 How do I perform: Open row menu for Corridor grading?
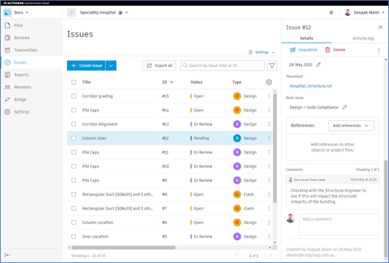coord(269,96)
